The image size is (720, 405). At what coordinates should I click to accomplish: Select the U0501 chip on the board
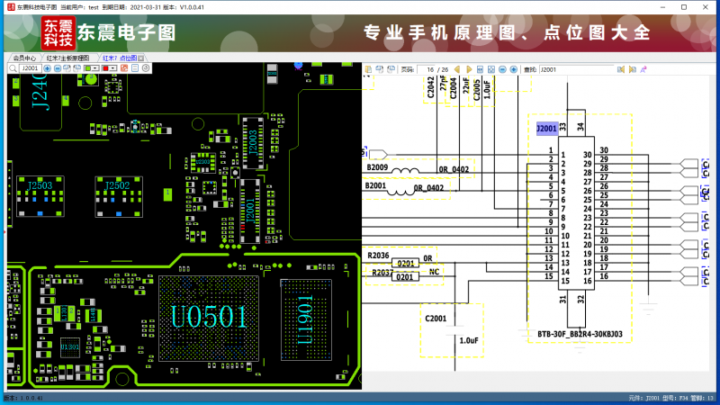(209, 317)
